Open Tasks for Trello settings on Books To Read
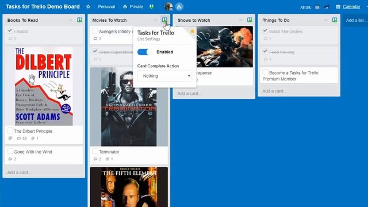 tap(79, 20)
